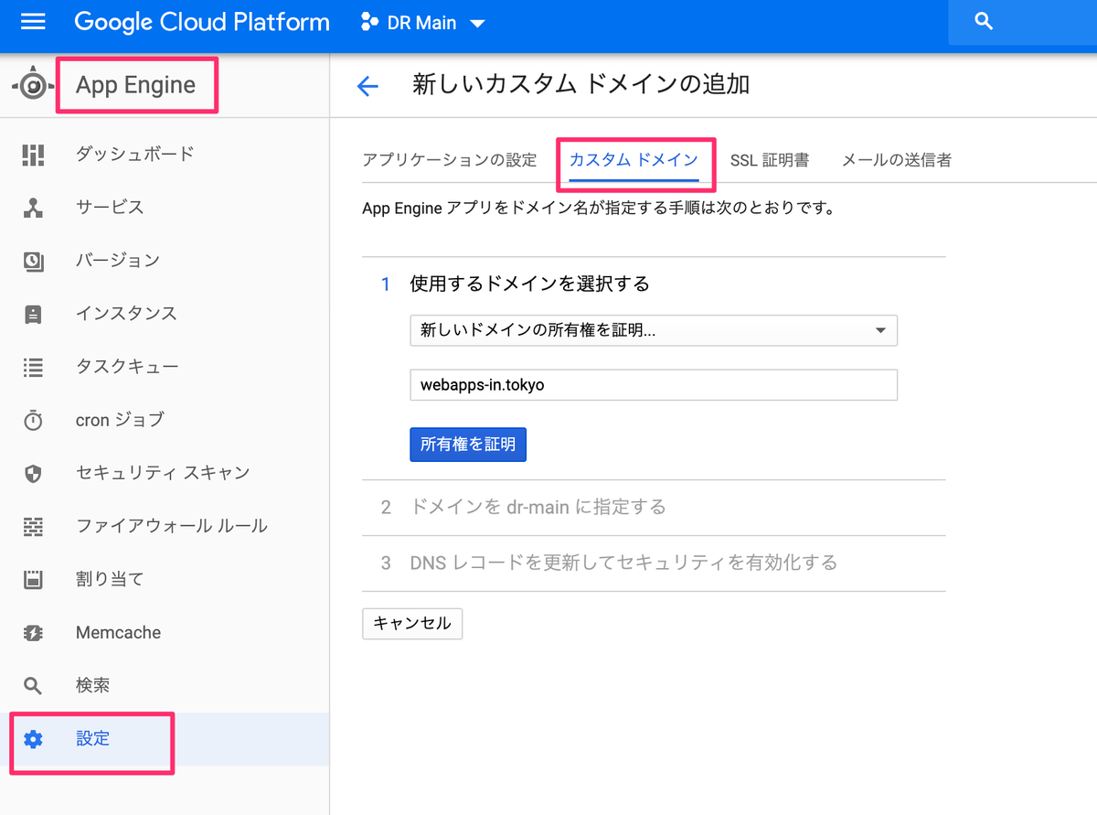This screenshot has width=1097, height=815.
Task: Click the cron ジョブ stopwatch icon
Action: (x=33, y=420)
